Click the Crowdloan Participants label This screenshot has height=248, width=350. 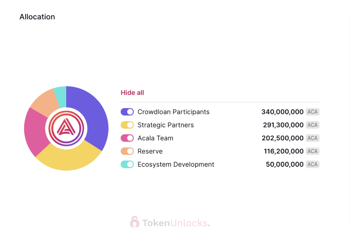point(173,112)
